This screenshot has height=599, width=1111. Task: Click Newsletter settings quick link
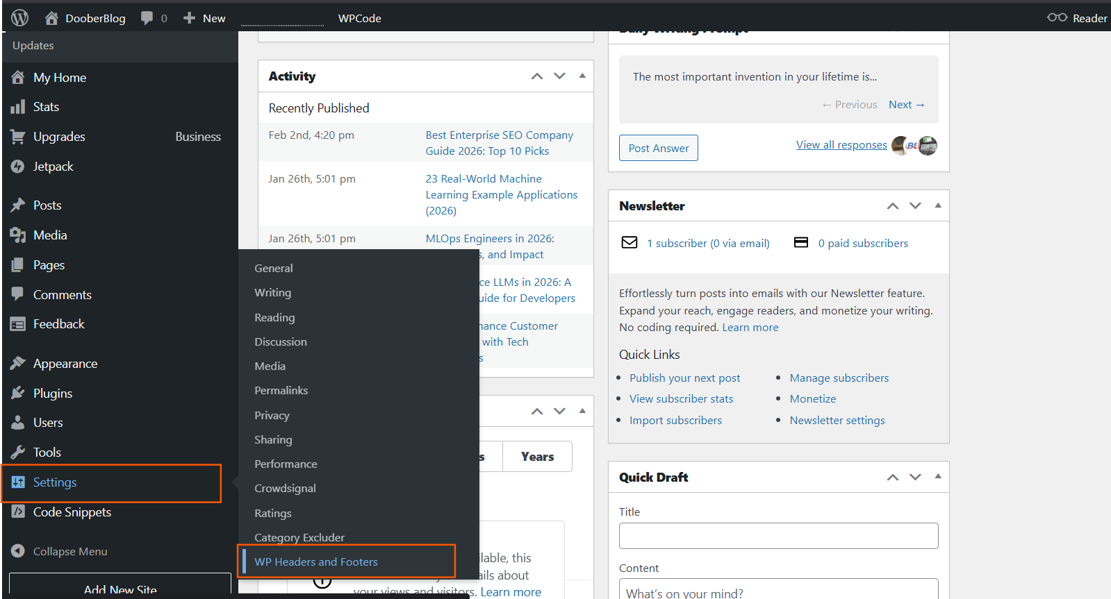[837, 420]
